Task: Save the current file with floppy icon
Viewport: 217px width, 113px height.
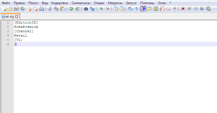Action: point(16,9)
